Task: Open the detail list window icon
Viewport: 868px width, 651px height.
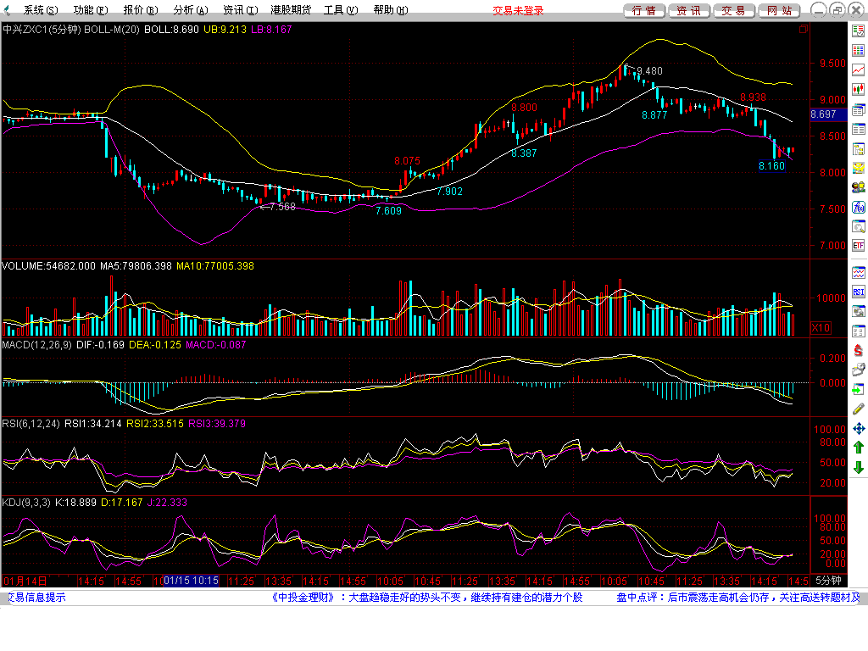Action: pos(858,129)
